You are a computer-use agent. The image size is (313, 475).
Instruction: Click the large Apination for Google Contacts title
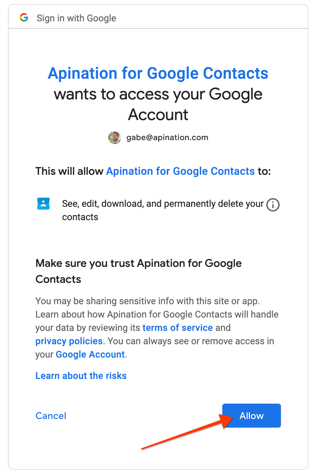158,73
